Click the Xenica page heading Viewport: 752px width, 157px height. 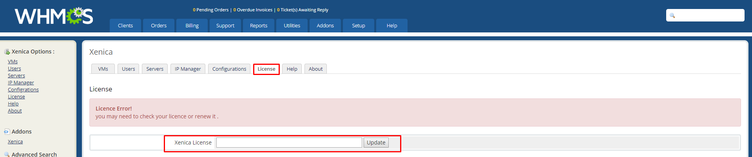click(x=101, y=52)
